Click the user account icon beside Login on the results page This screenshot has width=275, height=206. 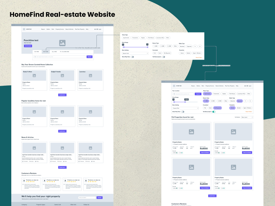click(x=247, y=86)
